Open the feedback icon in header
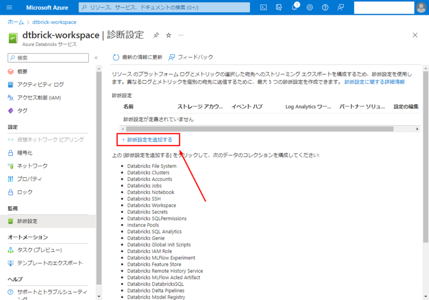The image size is (429, 300). coord(341,8)
